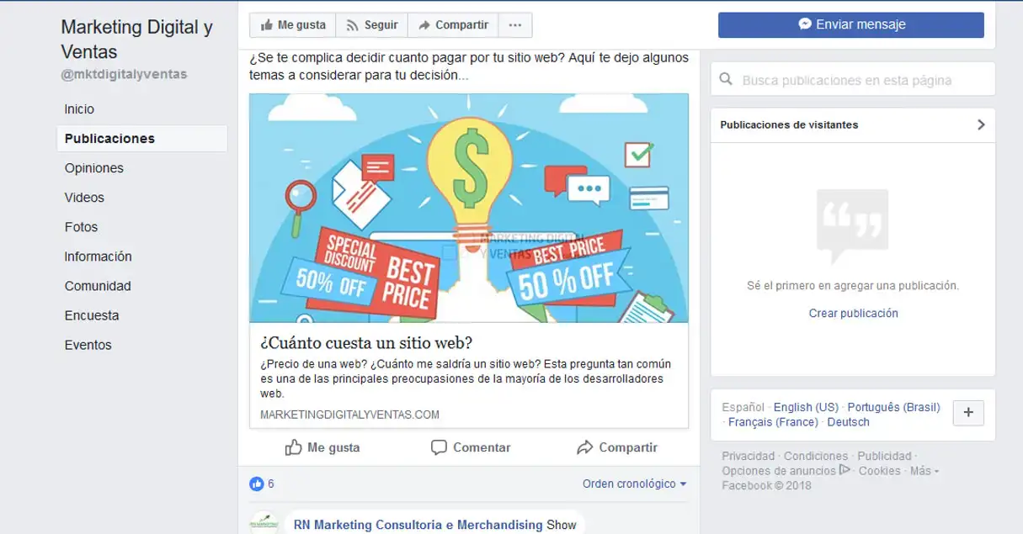The height and width of the screenshot is (534, 1023).
Task: Click the plus button to add languages
Action: [x=967, y=412]
